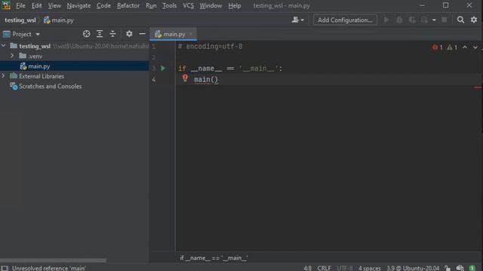Expand the .venv folder
The height and width of the screenshot is (271, 483).
click(12, 56)
